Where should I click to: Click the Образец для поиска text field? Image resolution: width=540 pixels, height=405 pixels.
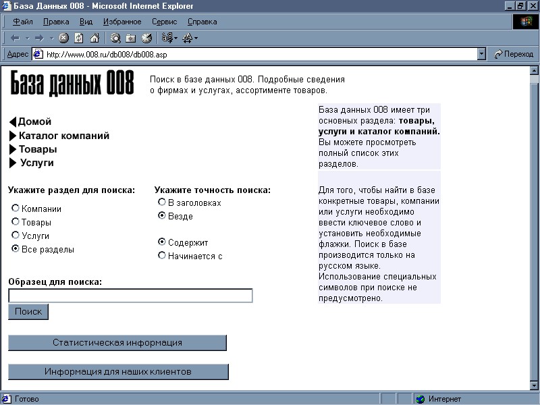[x=130, y=296]
